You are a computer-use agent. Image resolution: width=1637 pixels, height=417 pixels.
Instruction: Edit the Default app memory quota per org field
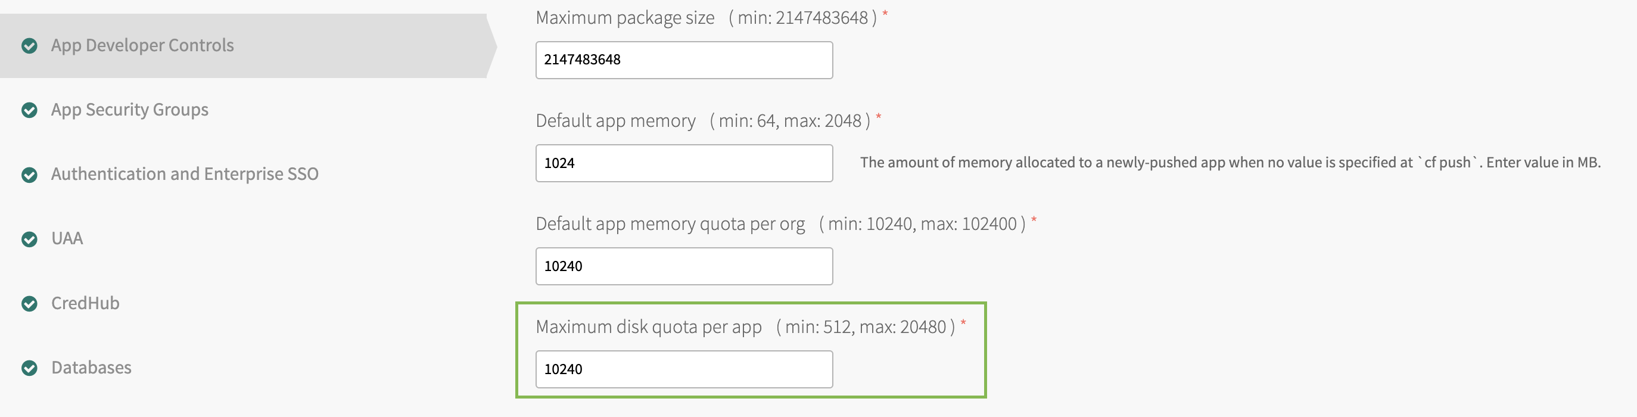point(684,266)
